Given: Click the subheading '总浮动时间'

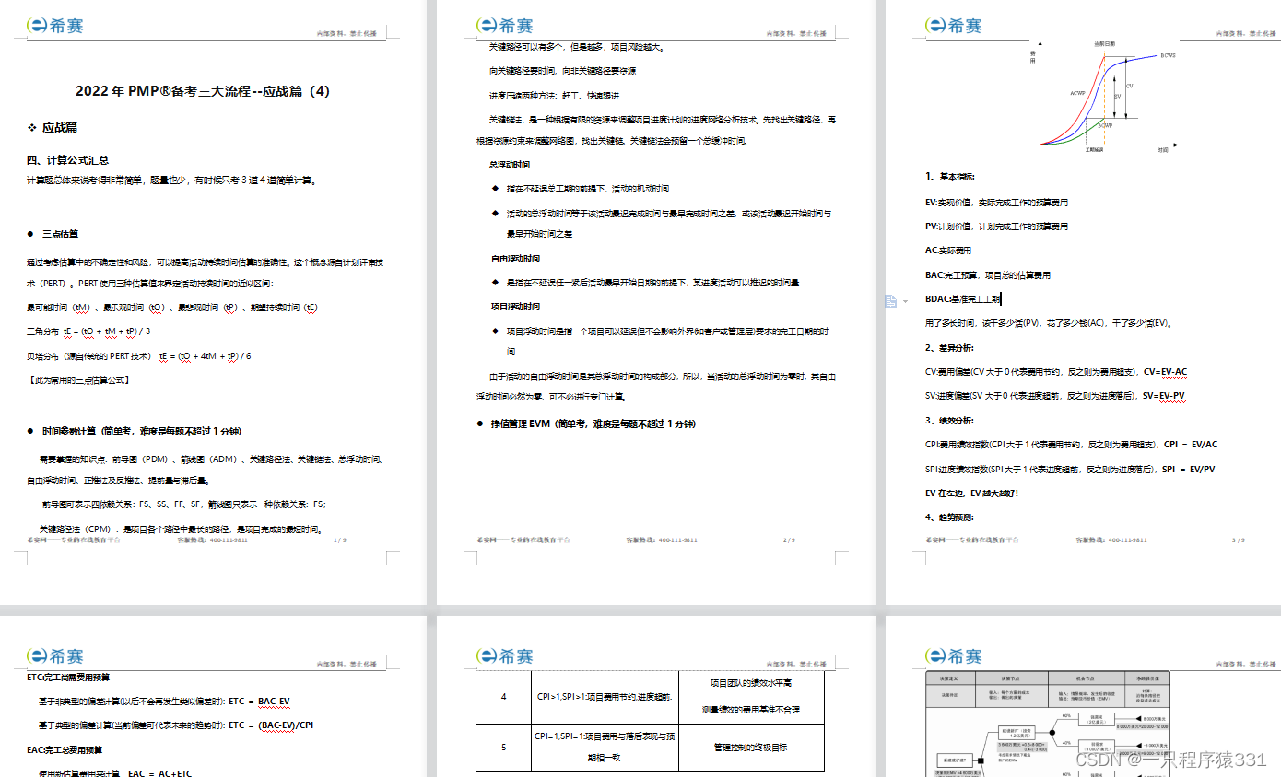Looking at the screenshot, I should [x=509, y=164].
